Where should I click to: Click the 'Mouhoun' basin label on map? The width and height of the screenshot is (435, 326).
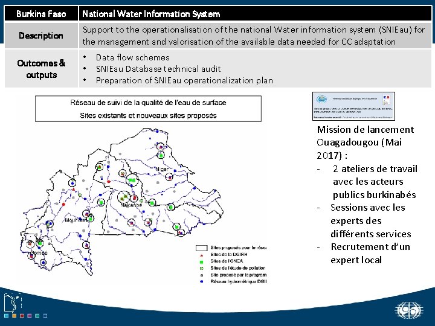pyautogui.click(x=76, y=220)
